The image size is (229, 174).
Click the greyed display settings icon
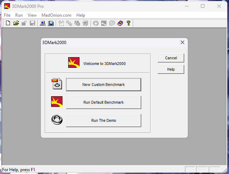(86, 23)
